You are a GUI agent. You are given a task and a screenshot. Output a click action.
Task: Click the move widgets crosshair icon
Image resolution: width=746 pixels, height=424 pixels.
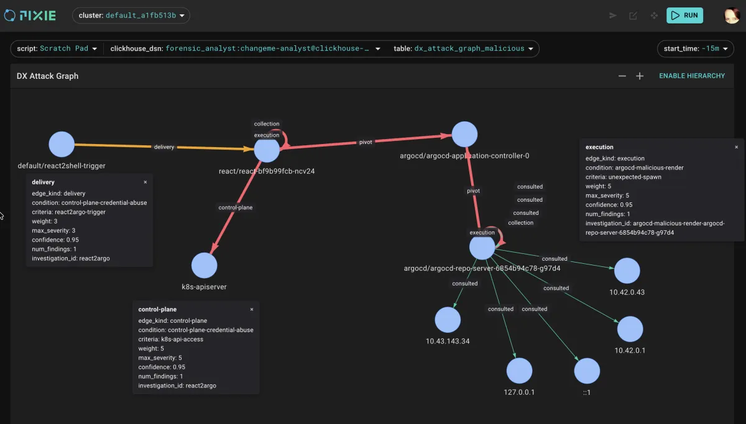point(654,16)
